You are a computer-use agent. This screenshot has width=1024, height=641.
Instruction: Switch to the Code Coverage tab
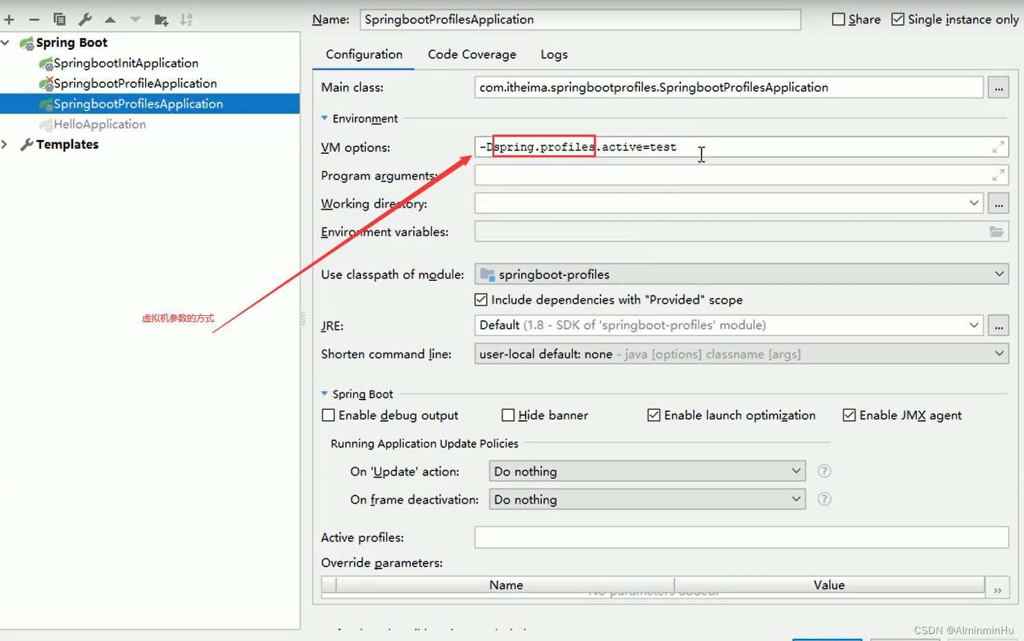(x=472, y=55)
